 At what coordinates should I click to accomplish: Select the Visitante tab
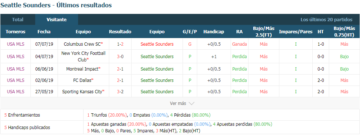pos(56,20)
